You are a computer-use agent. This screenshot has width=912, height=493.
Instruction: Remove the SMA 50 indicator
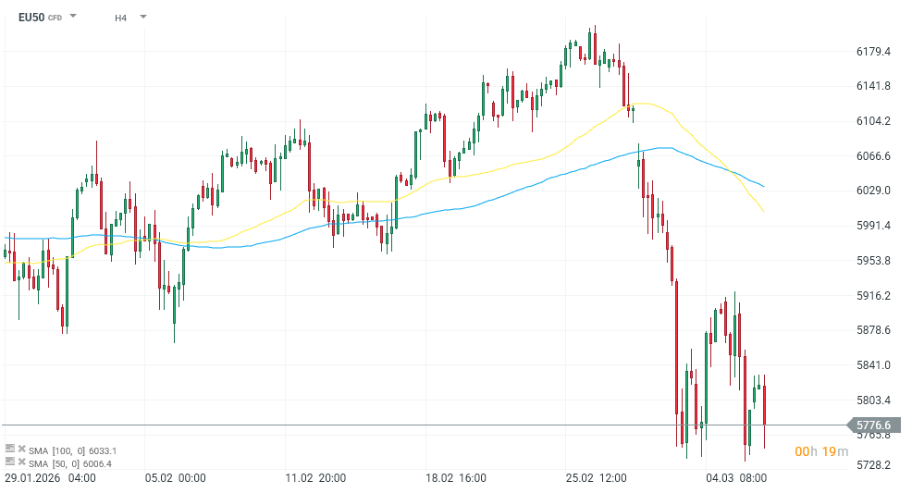pyautogui.click(x=21, y=462)
